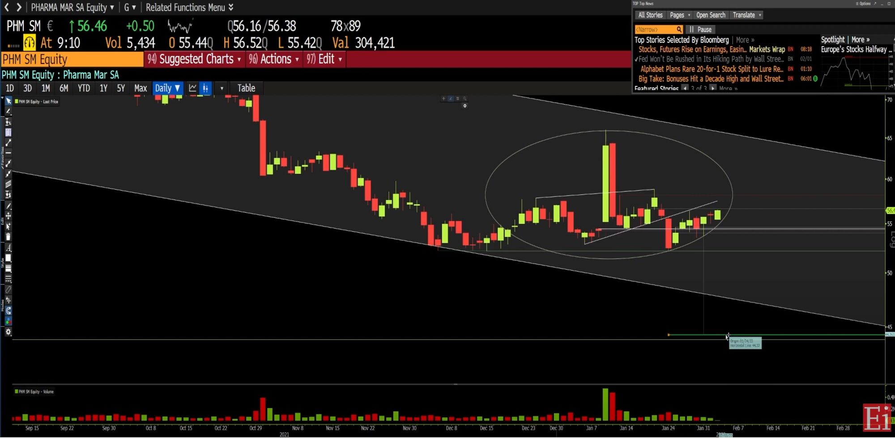Open the 'Alphabet Plans Rare 20-for-1 Stock Split' story
The image size is (895, 438).
pyautogui.click(x=712, y=69)
